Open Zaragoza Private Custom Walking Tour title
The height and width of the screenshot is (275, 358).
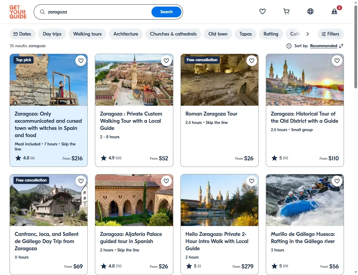tap(131, 121)
